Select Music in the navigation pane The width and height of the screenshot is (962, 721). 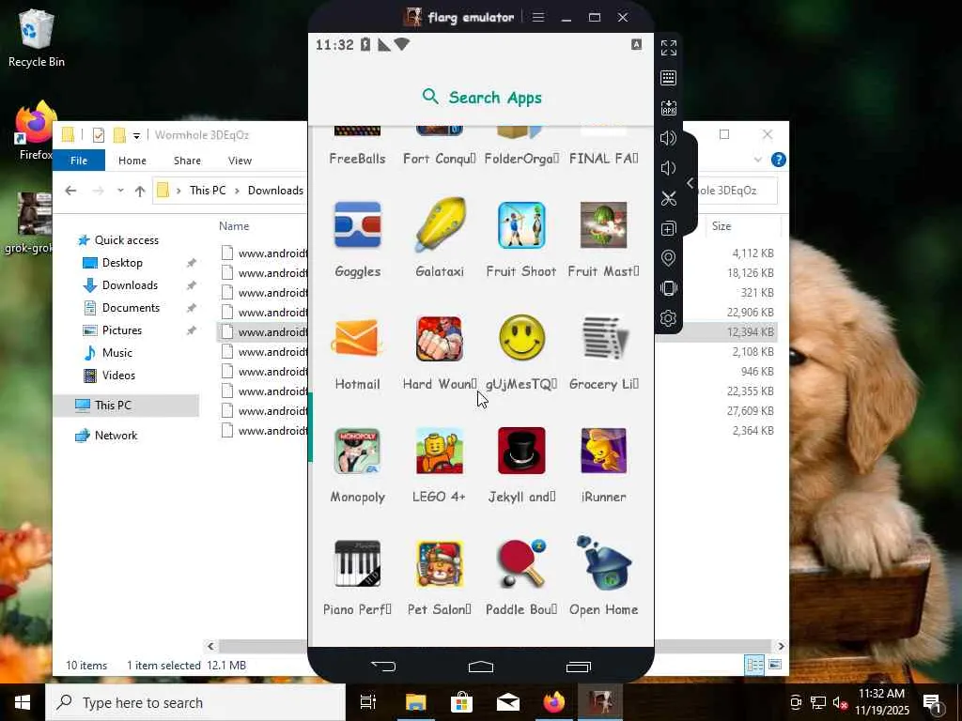click(116, 353)
